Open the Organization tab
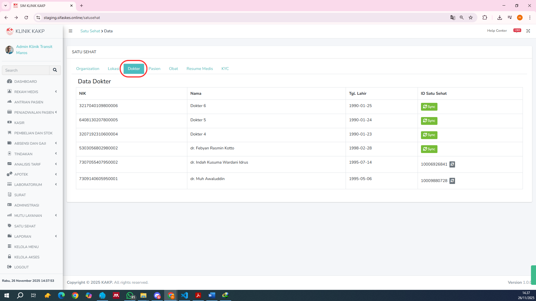Screen dimensions: 536x301 (88, 69)
